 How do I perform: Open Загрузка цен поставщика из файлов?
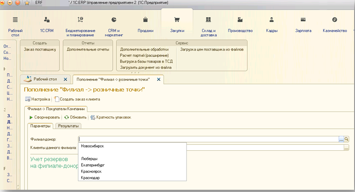pyautogui.click(x=212, y=49)
